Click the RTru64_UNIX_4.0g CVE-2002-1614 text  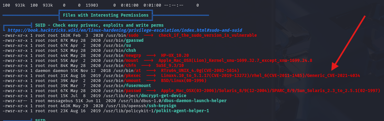point(200,71)
